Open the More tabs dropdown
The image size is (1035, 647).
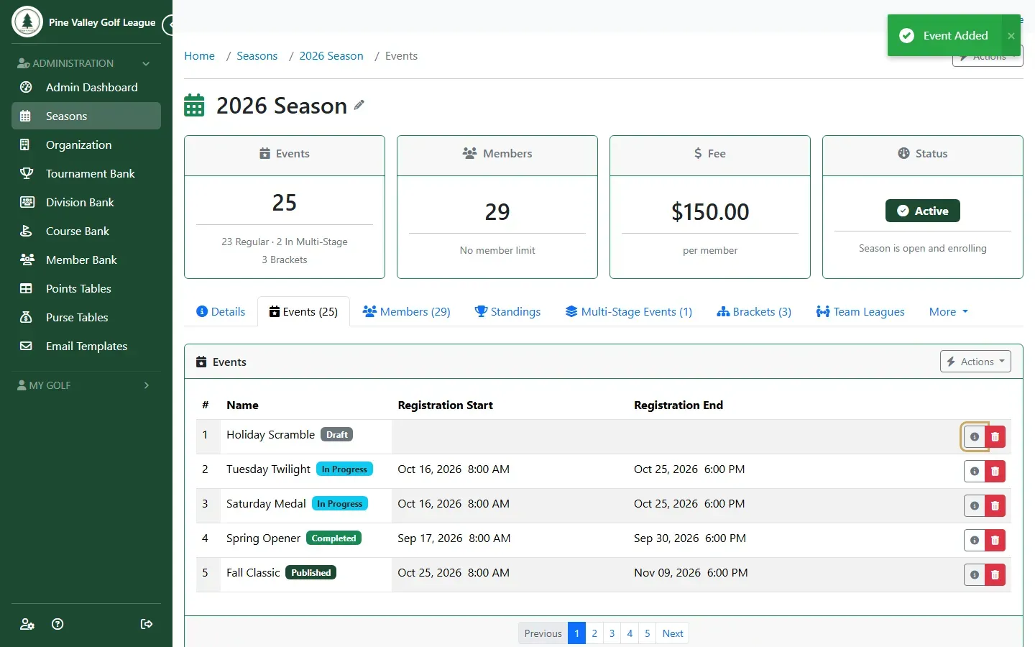pyautogui.click(x=949, y=312)
